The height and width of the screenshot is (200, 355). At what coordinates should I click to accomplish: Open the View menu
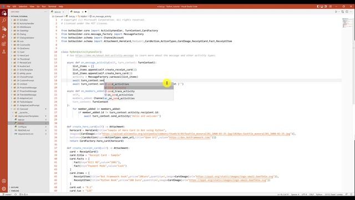(x=32, y=7)
